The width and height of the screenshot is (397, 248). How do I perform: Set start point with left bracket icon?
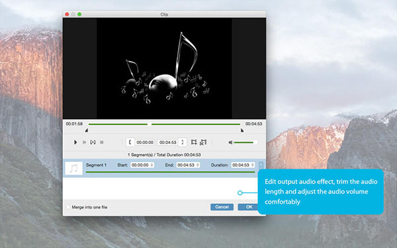click(130, 142)
